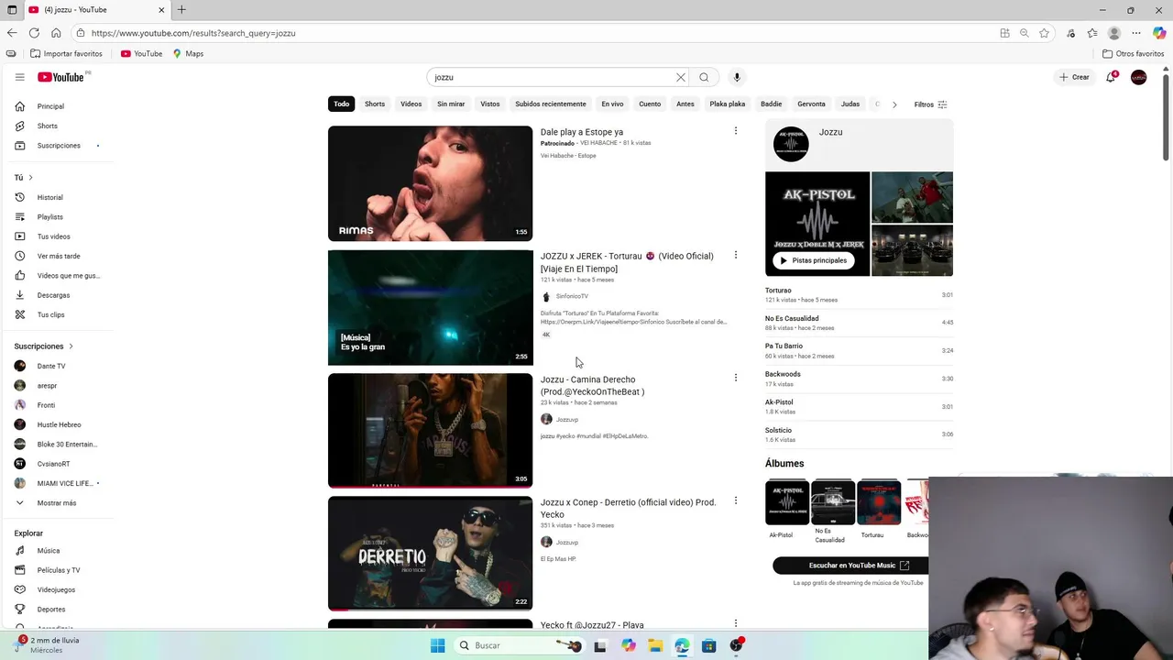Image resolution: width=1173 pixels, height=660 pixels.
Task: Bookmark the page with the star icon
Action: click(x=1044, y=33)
